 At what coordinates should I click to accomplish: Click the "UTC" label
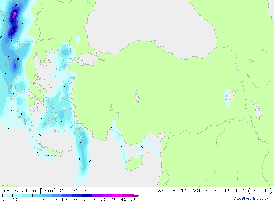pyautogui.click(x=239, y=191)
